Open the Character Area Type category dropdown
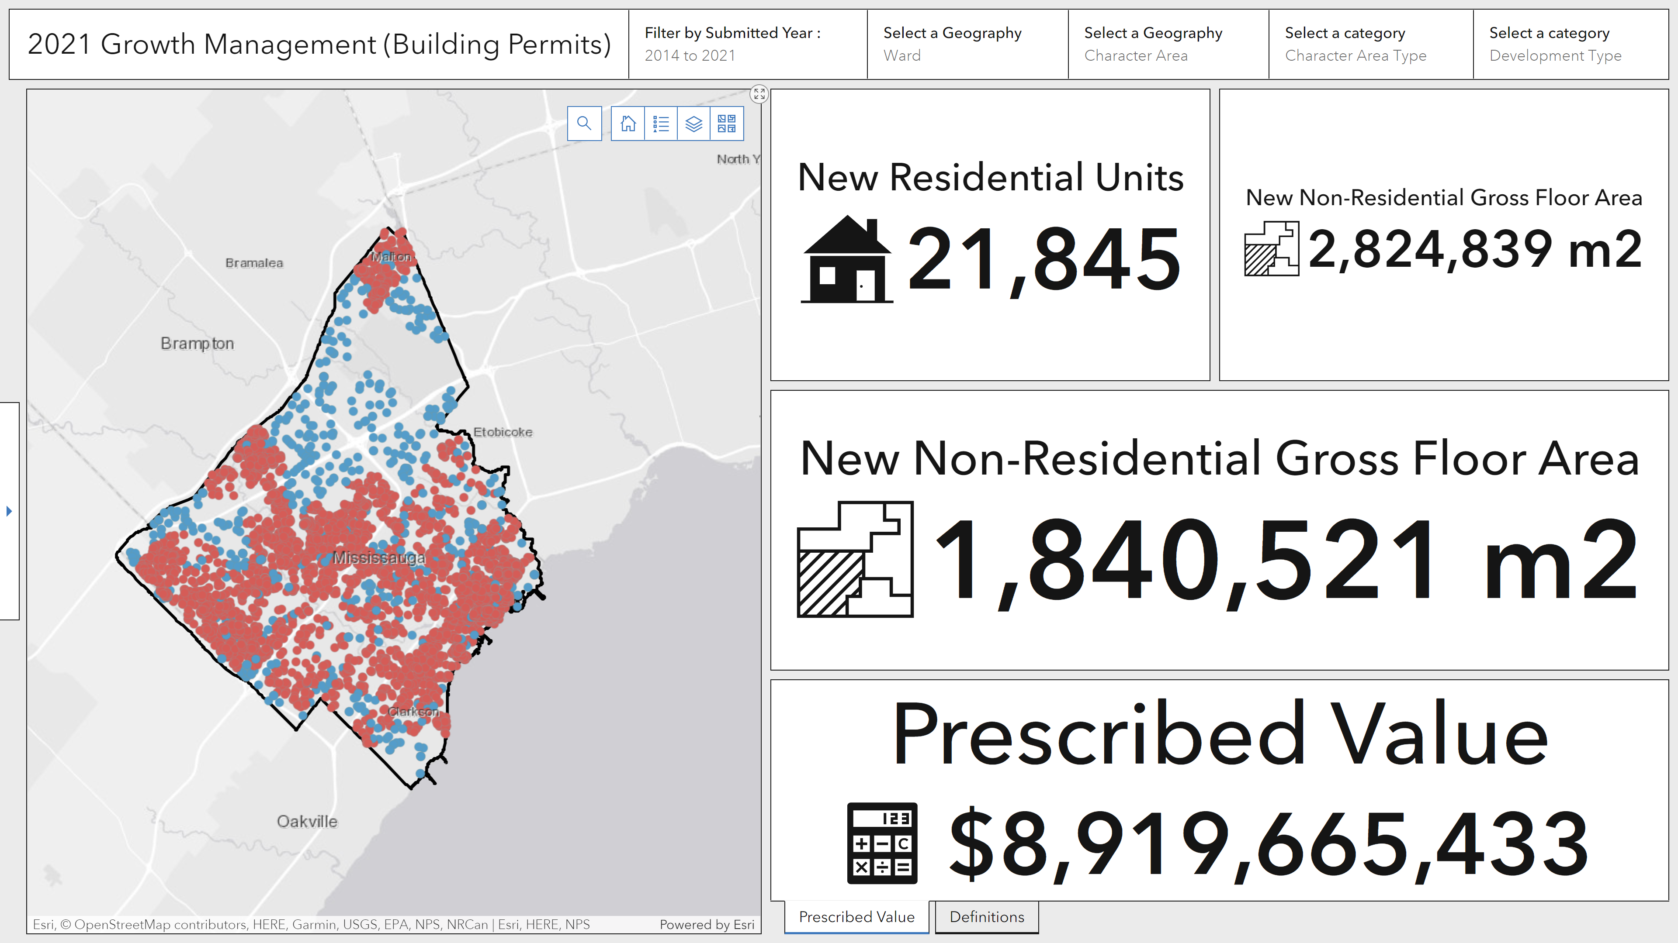Screen dimensions: 1678x943 tap(1370, 44)
